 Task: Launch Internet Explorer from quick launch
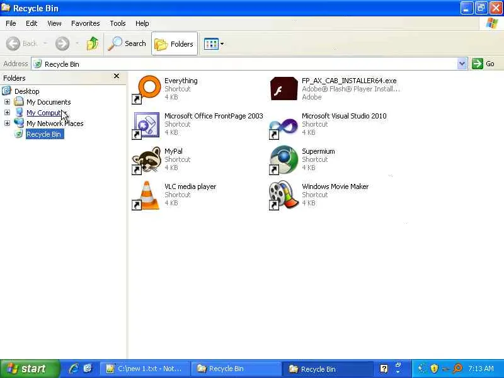pos(74,369)
